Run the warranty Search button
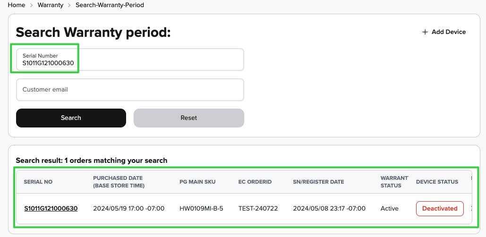486x237 pixels. [x=71, y=118]
